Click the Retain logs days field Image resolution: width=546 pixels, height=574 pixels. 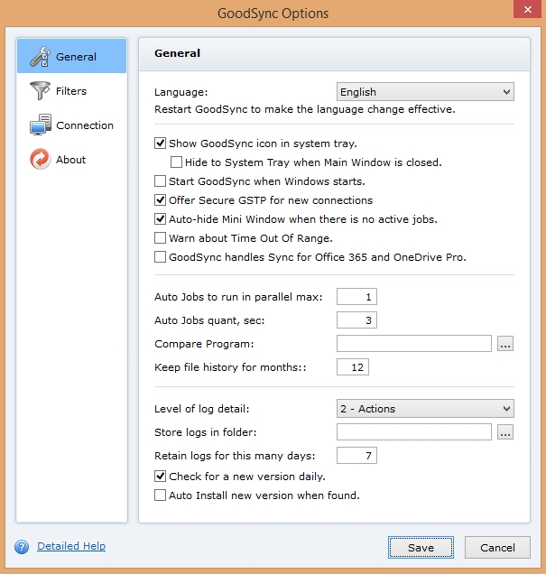(x=356, y=456)
